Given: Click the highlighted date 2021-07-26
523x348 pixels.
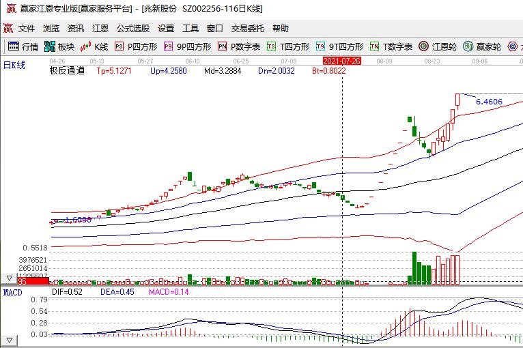Looking at the screenshot, I should coord(342,61).
